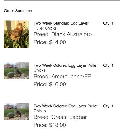Click the Price: $14.00 label
The width and height of the screenshot is (120, 136).
click(50, 42)
